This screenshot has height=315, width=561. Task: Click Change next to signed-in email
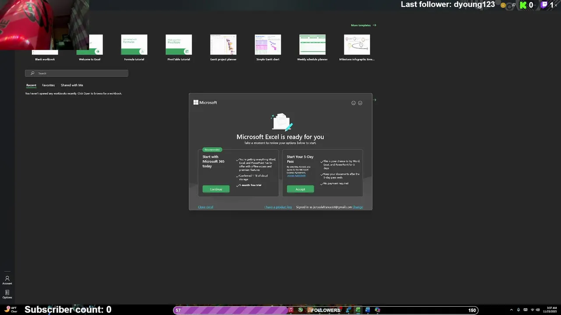358,207
